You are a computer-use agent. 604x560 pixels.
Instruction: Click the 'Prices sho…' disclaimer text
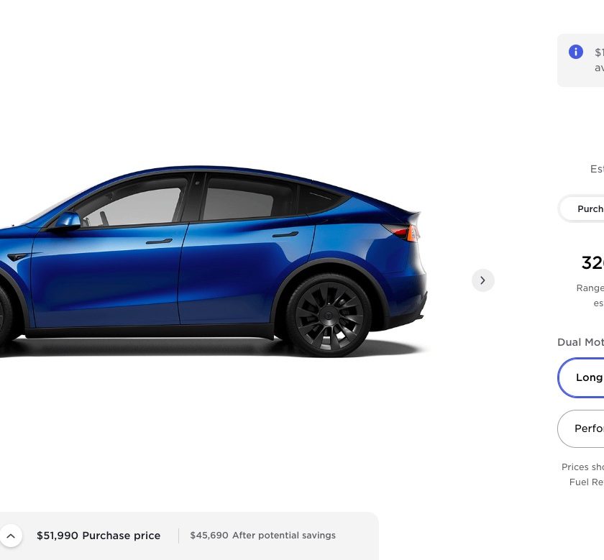(x=582, y=467)
